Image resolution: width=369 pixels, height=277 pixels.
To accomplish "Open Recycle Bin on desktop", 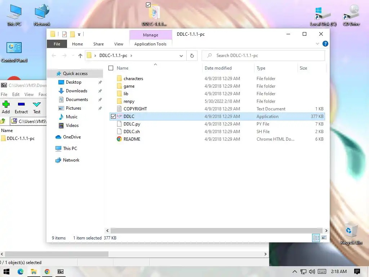I will click(351, 233).
